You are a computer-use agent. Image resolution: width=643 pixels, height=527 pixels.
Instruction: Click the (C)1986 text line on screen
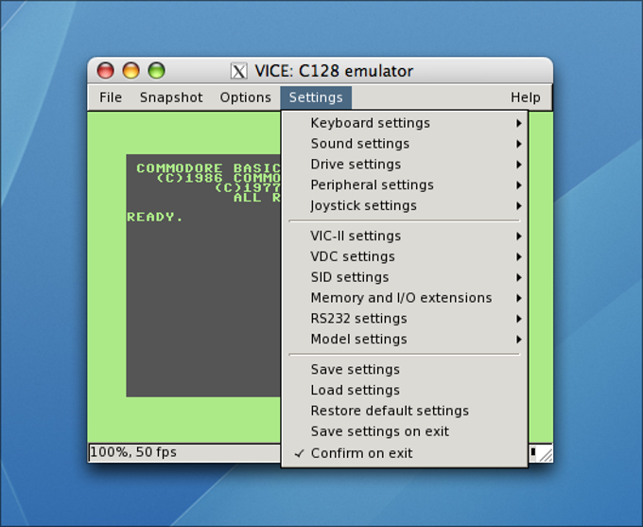218,178
